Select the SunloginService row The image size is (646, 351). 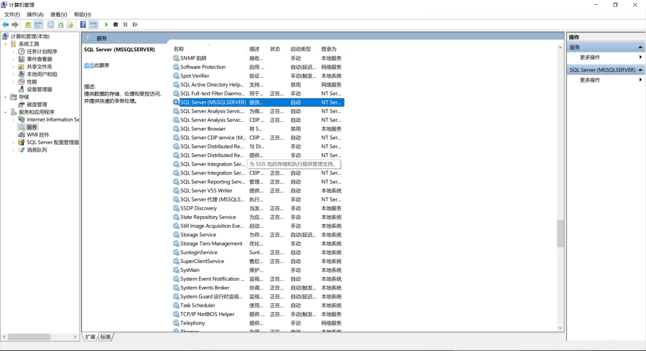coord(258,253)
